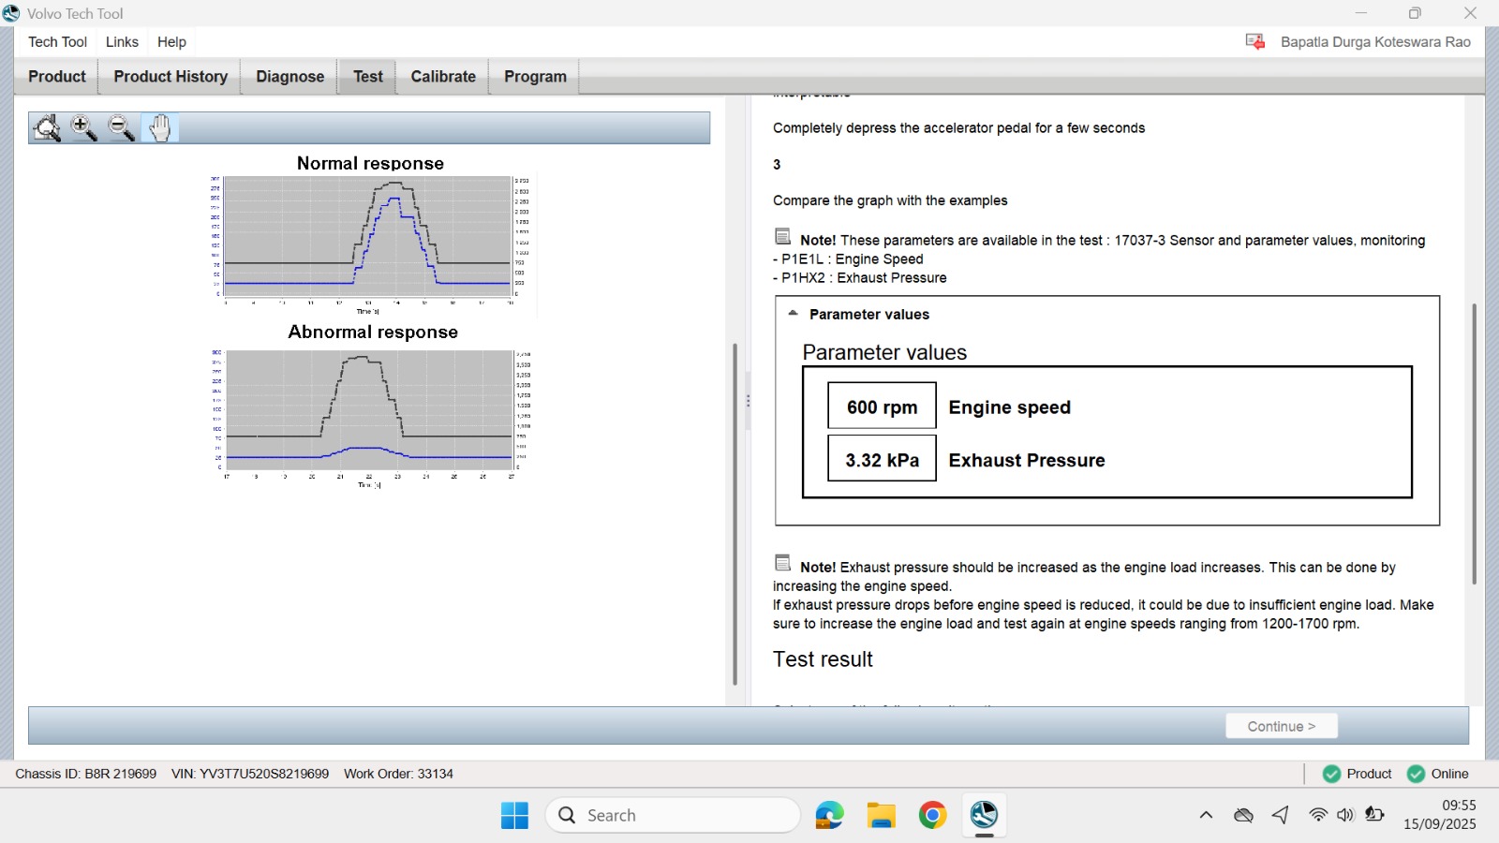
Task: Click the Test result heading
Action: click(823, 659)
